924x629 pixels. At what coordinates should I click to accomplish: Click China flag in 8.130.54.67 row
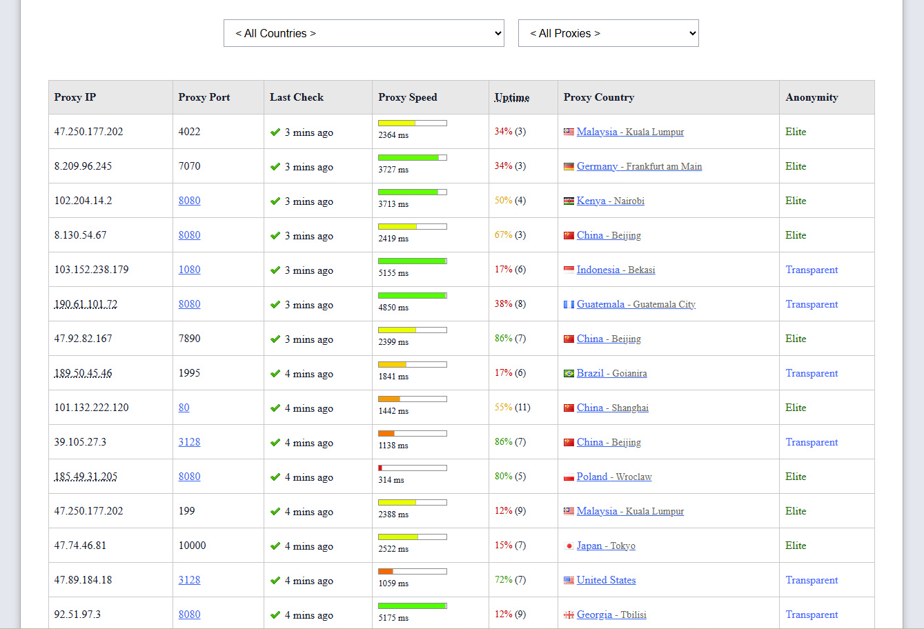coord(569,235)
